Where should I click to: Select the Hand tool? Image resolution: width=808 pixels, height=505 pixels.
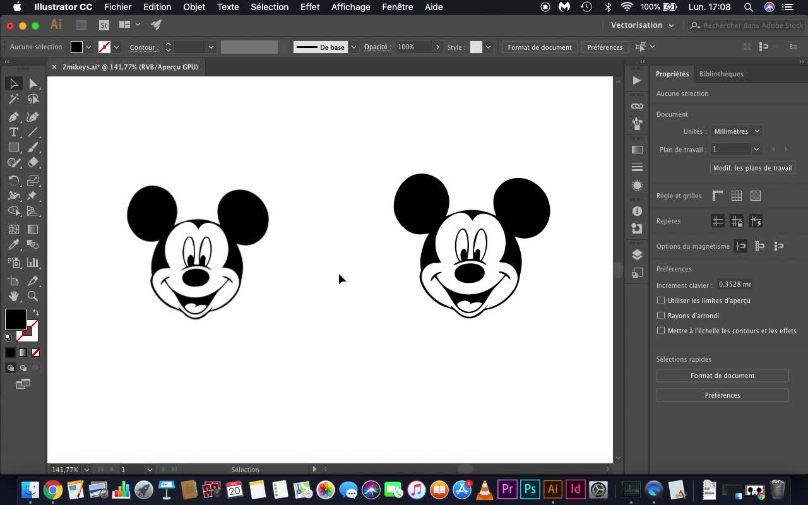pos(13,296)
